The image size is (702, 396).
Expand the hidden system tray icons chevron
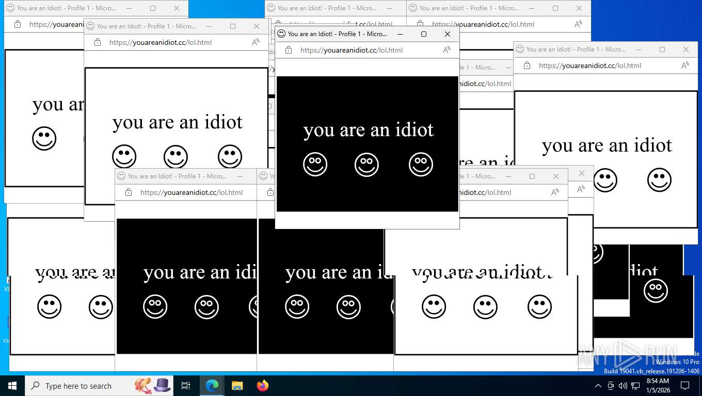(x=598, y=386)
